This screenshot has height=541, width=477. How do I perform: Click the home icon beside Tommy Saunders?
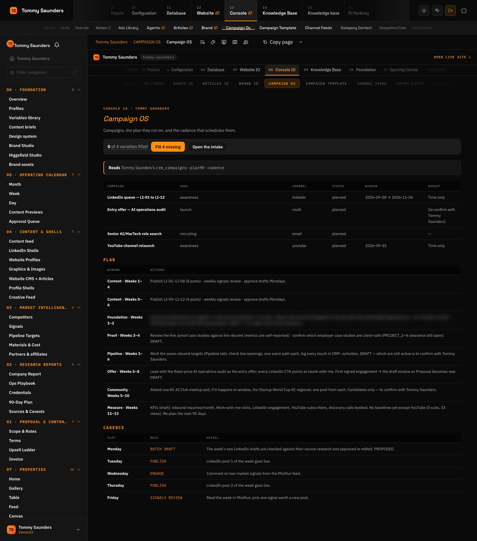[12, 59]
